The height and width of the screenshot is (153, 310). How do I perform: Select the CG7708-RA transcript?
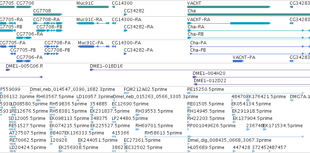(48, 23)
